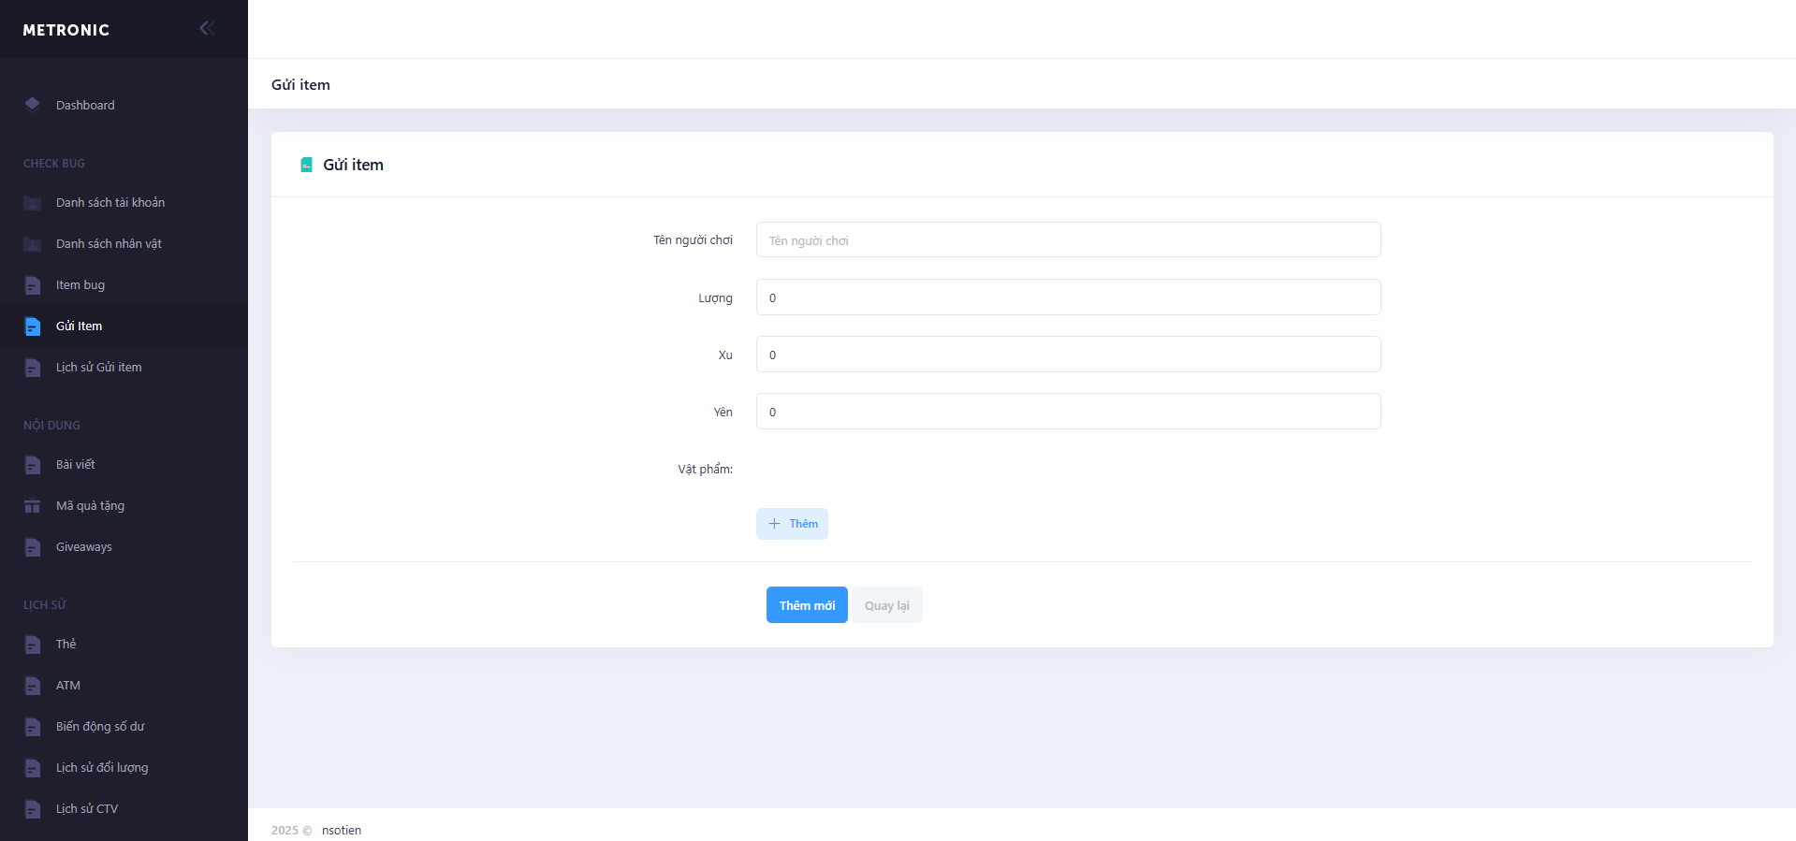Image resolution: width=1796 pixels, height=841 pixels.
Task: Go to Mã quà tặng page
Action: [x=124, y=505]
